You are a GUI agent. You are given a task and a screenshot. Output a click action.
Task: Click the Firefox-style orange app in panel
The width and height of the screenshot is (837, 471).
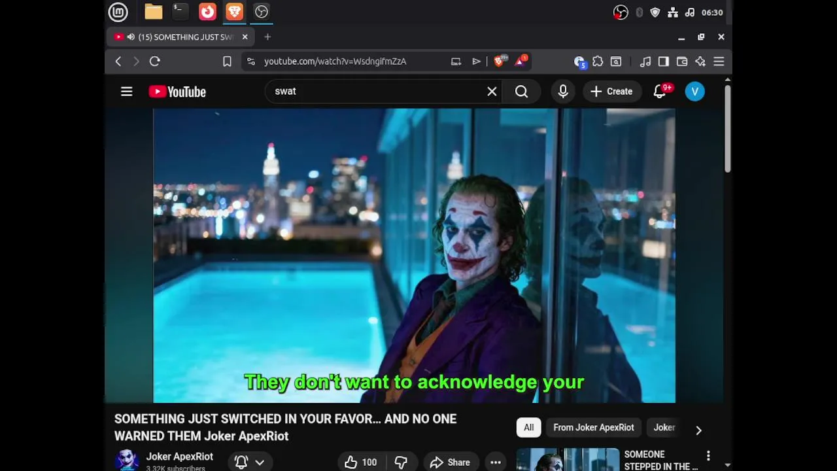click(x=207, y=12)
